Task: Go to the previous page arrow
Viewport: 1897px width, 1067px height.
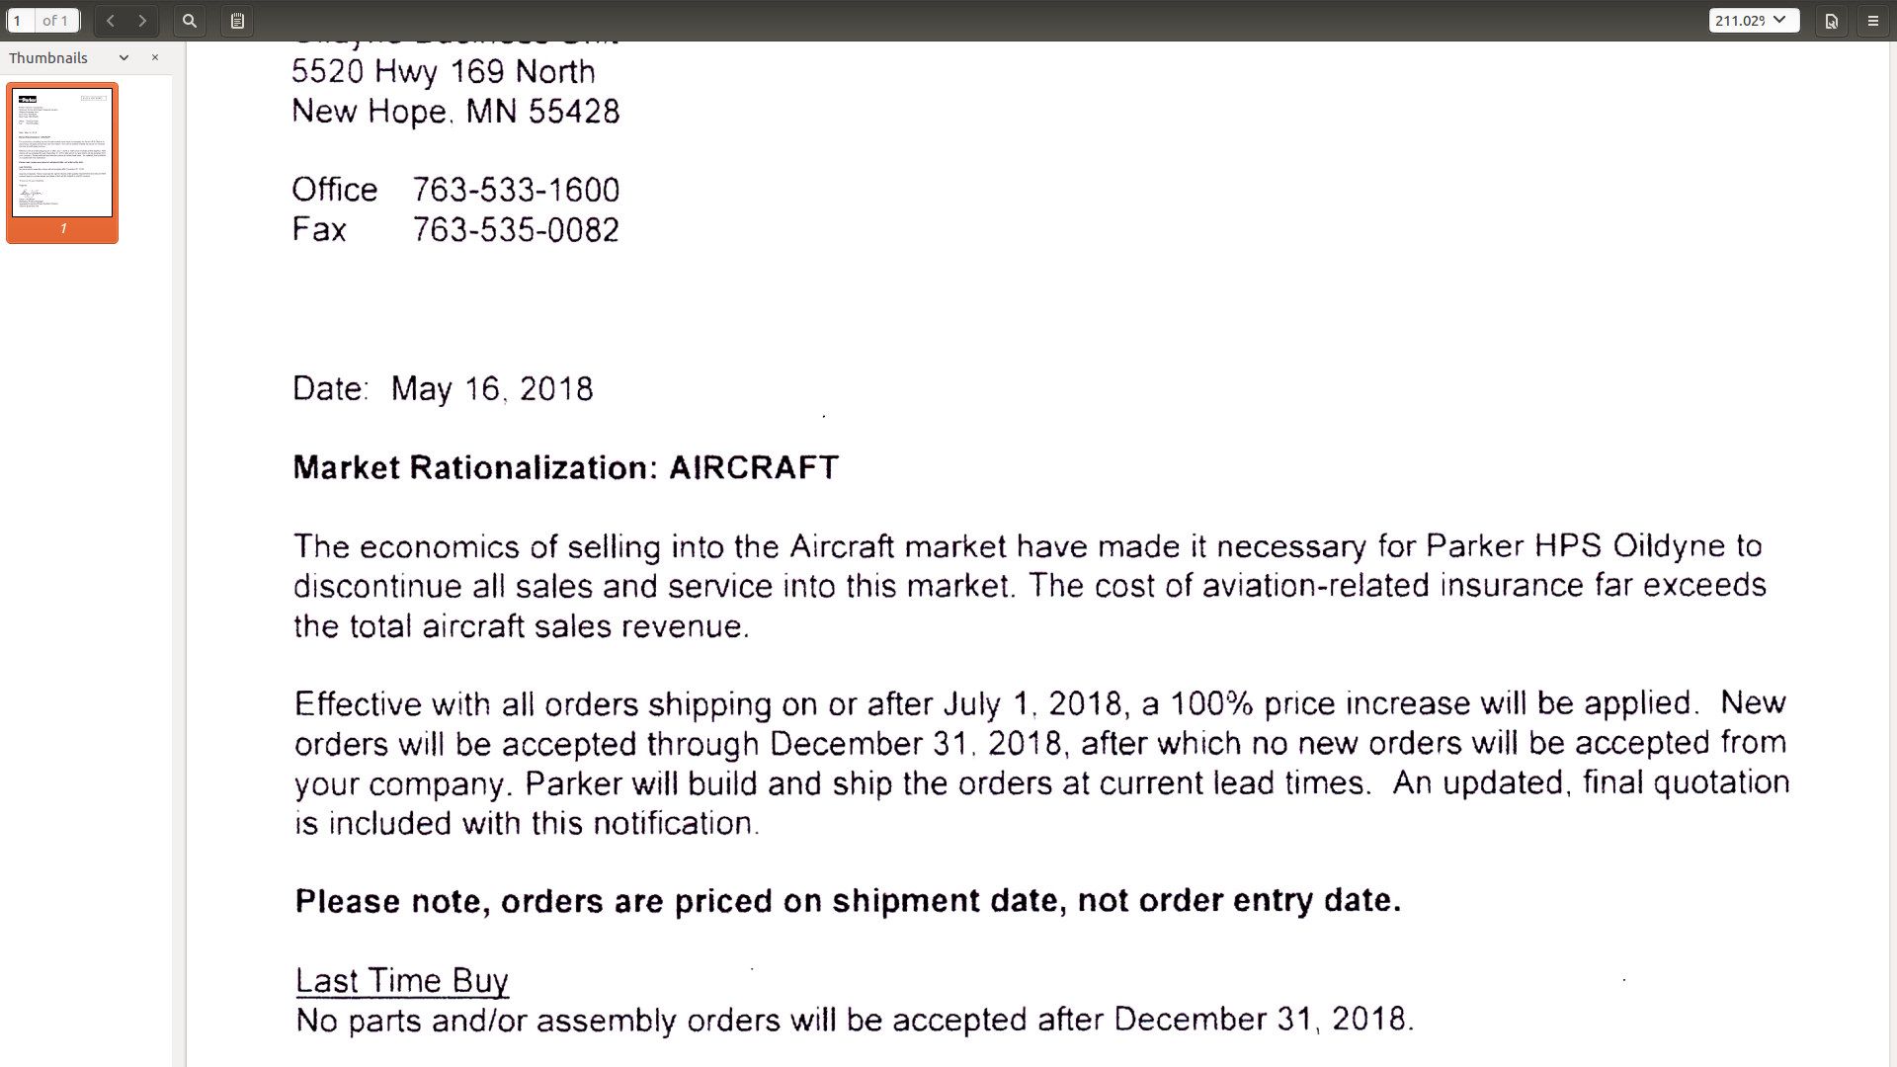Action: click(111, 20)
